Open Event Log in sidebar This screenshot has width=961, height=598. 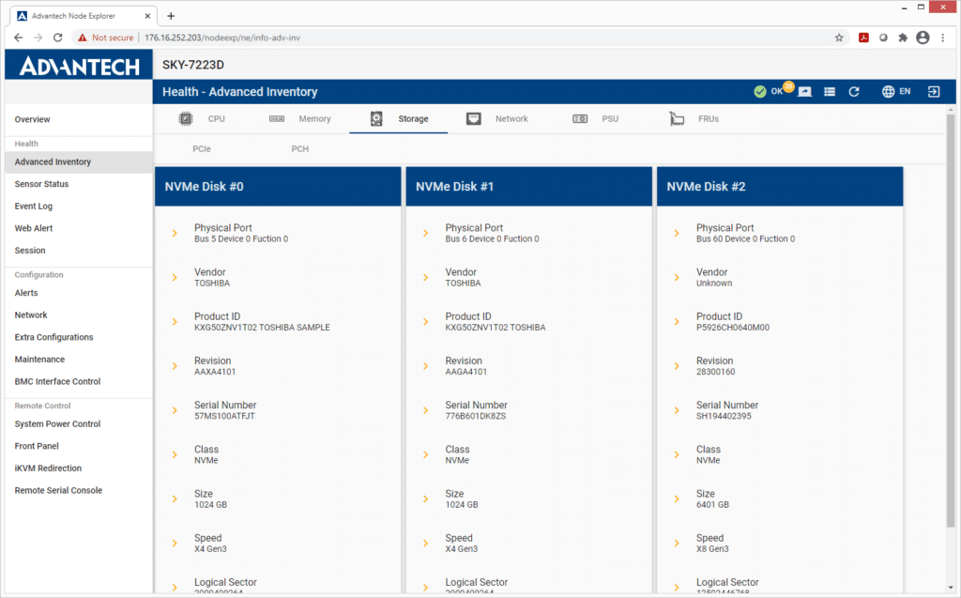(34, 207)
